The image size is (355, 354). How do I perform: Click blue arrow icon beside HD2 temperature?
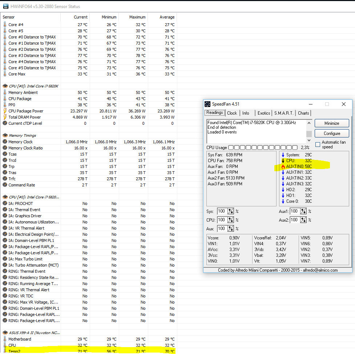[x=283, y=189]
